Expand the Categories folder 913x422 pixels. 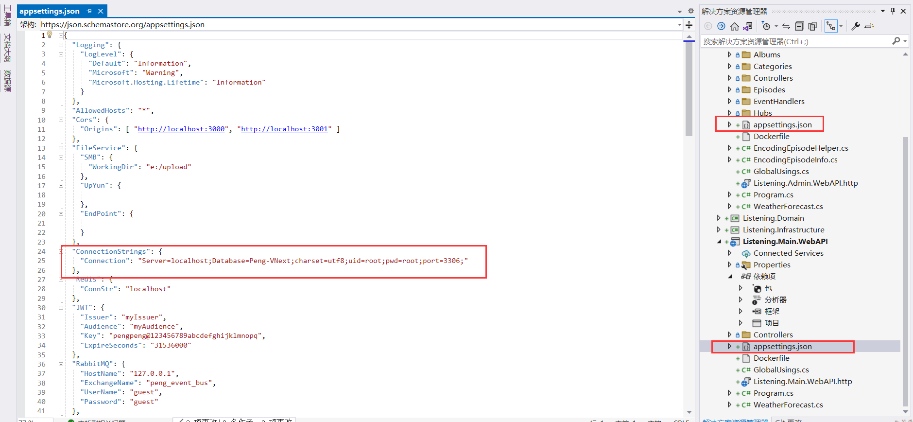click(729, 66)
